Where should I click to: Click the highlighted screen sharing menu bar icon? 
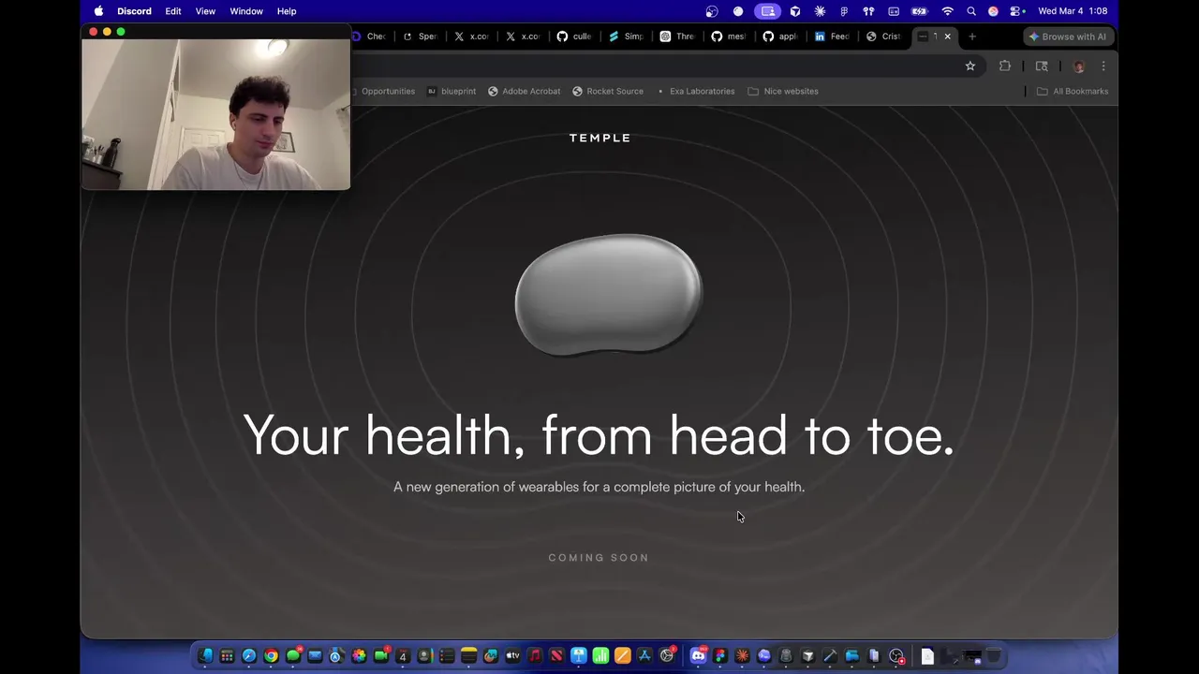point(767,11)
